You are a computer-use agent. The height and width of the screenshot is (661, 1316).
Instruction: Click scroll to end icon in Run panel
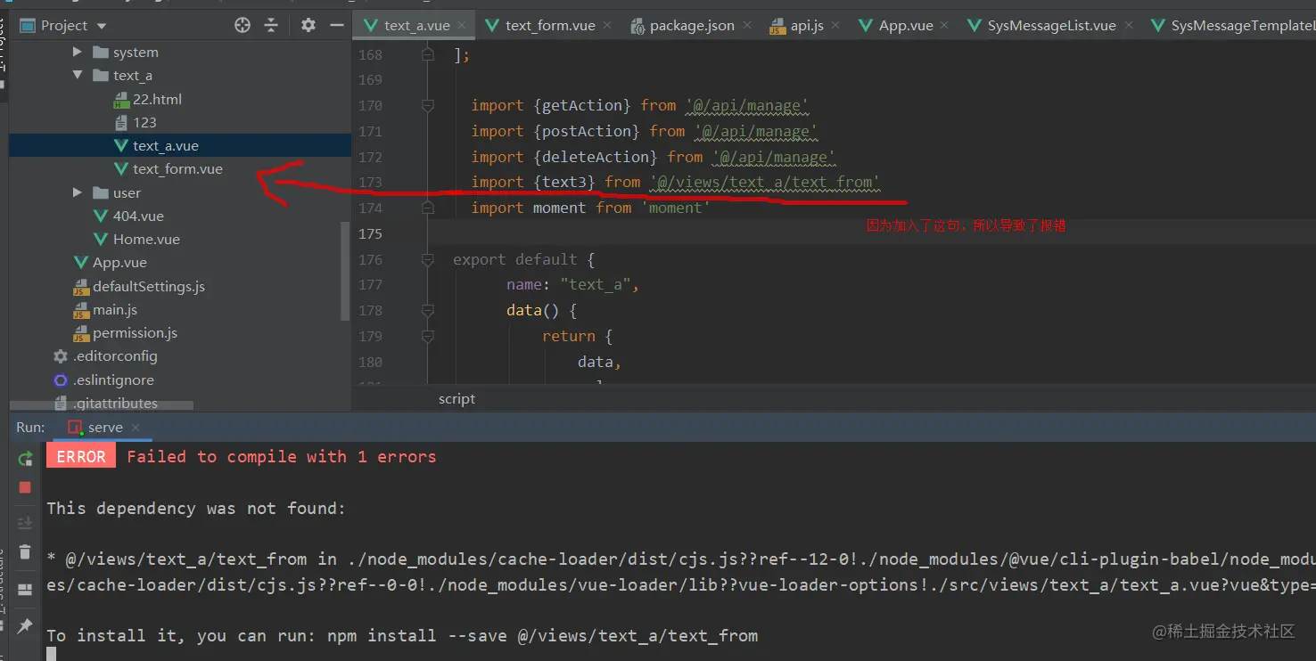click(25, 523)
